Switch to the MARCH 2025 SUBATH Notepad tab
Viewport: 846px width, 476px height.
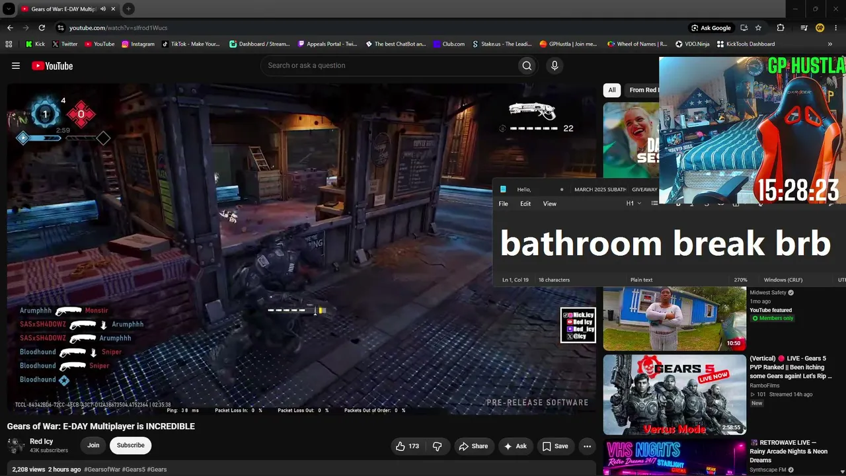599,190
